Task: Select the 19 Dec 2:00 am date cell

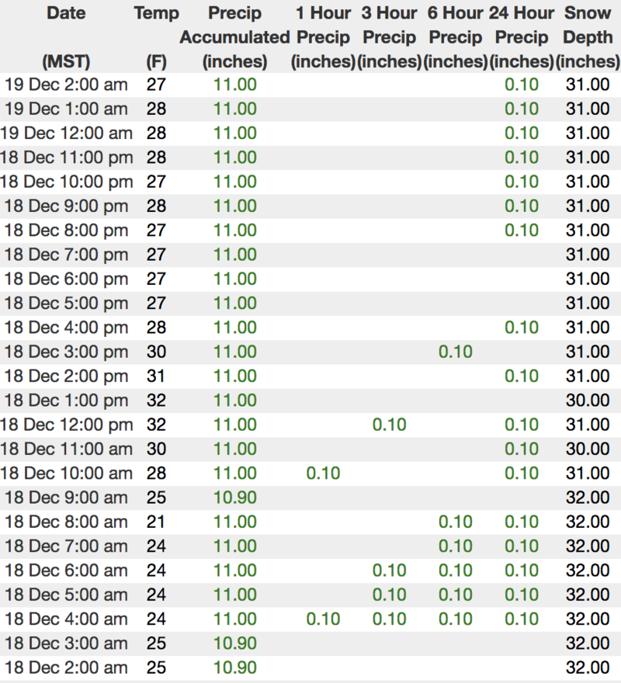Action: [66, 85]
